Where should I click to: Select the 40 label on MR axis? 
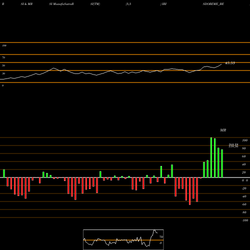click(x=243, y=164)
